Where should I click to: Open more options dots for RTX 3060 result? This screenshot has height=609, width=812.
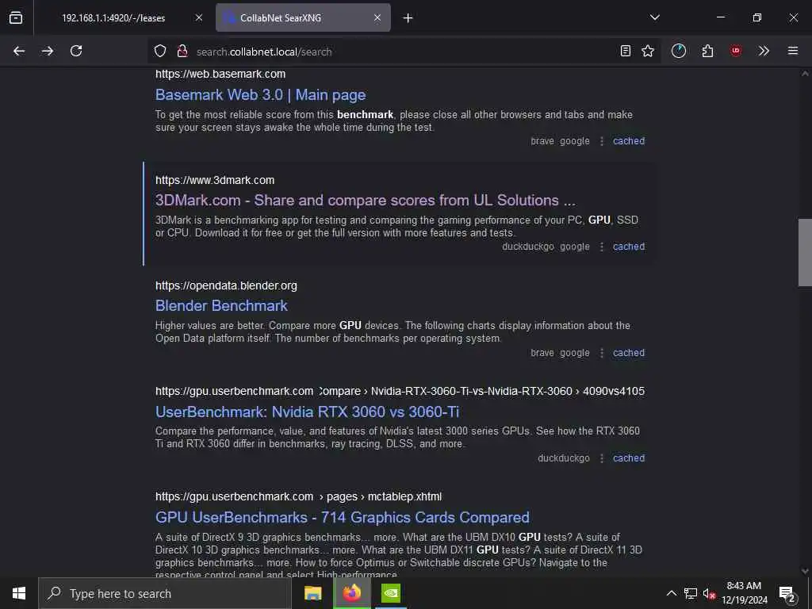pyautogui.click(x=601, y=458)
